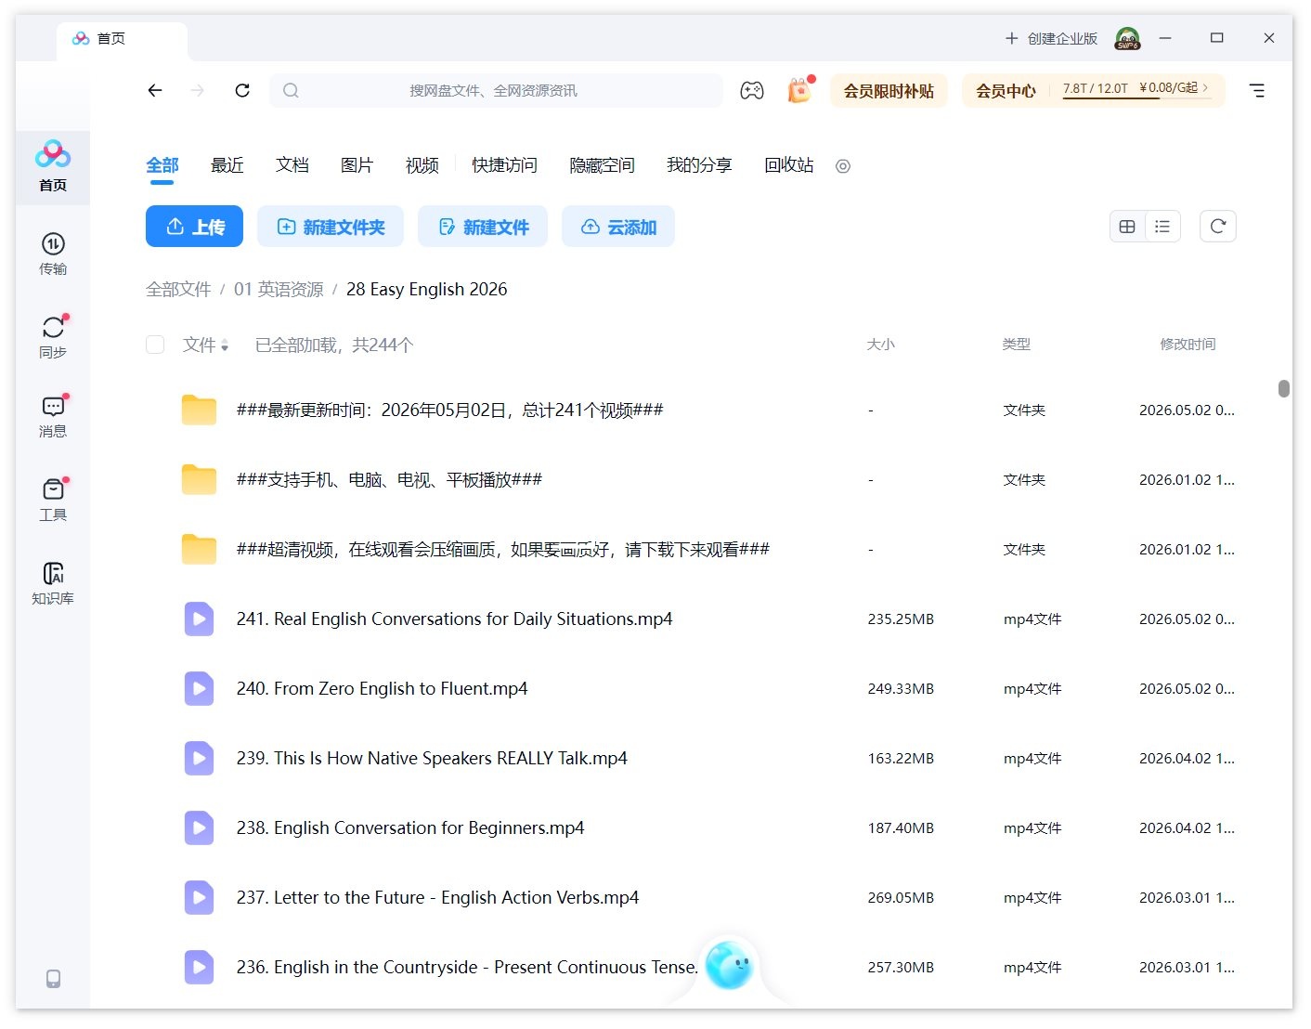Click the 28 Easy English 2026 breadcrumb
This screenshot has height=1029, width=1311.
coord(427,289)
